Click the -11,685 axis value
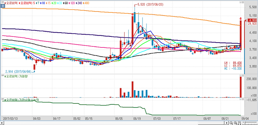The height and width of the screenshot is (125, 258). click(252, 100)
